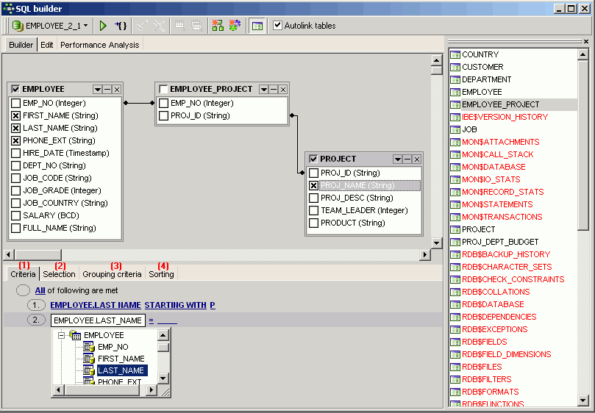Screen dimensions: 595x413
Task: Switch to the Performance Analysis tab
Action: 99,45
